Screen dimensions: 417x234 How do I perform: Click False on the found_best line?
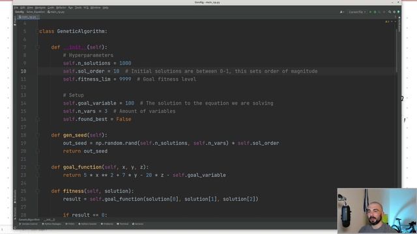point(124,119)
